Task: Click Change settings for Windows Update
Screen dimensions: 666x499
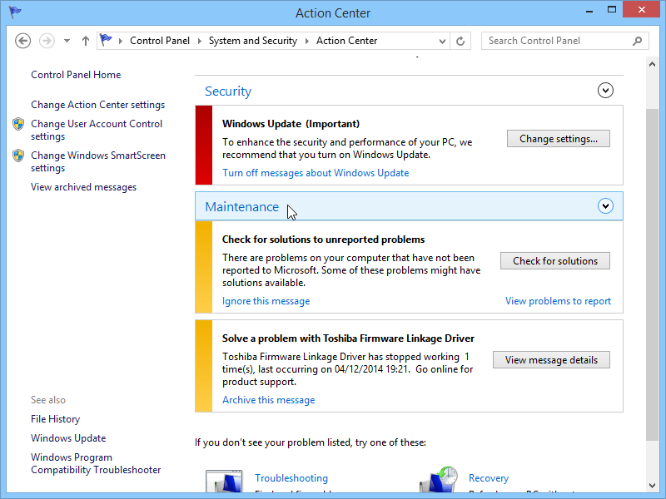Action: [x=559, y=139]
